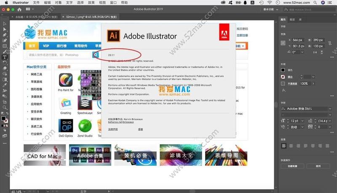Select the Curvature tool
This screenshot has width=337, height=193.
[x=5, y=40]
